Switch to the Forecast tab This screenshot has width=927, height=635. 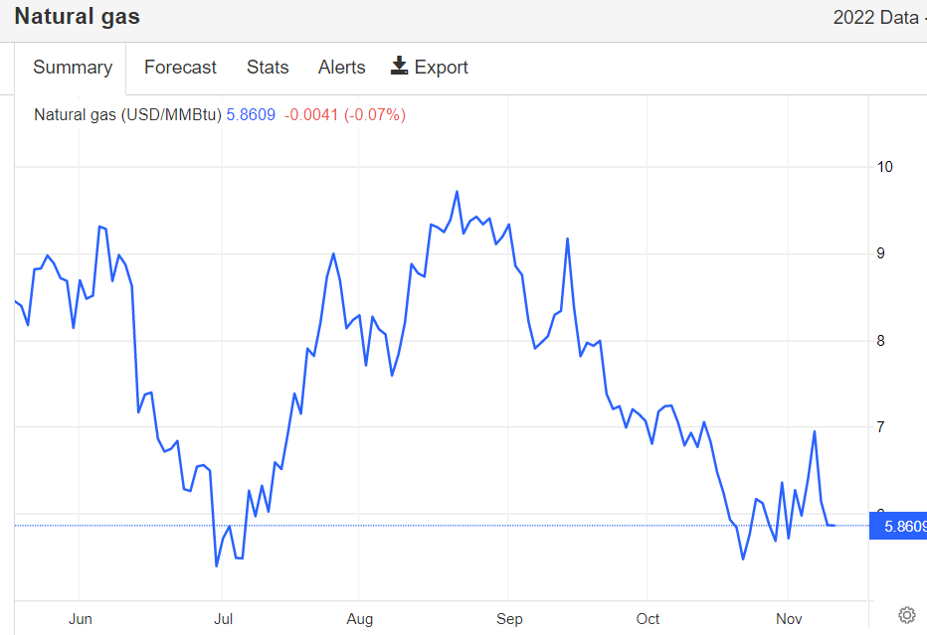(x=180, y=68)
